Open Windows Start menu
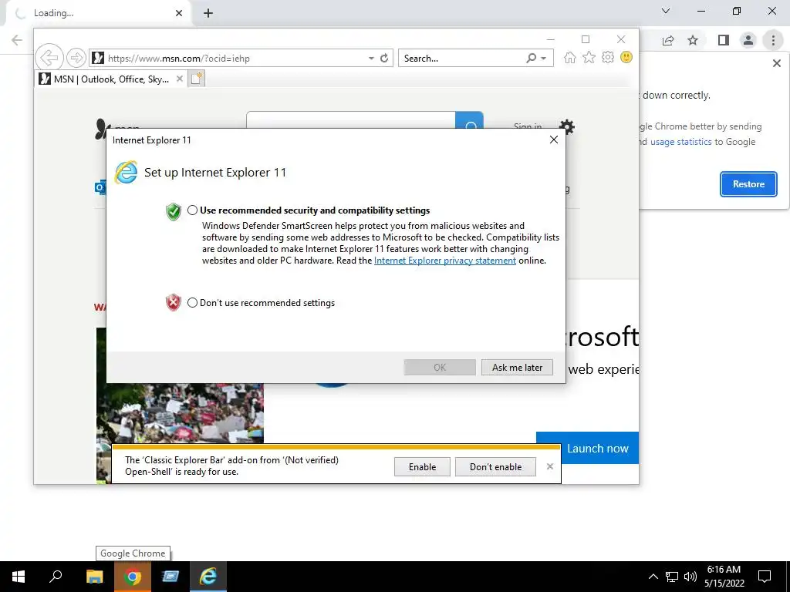Screen dimensions: 790x592 pos(19,577)
